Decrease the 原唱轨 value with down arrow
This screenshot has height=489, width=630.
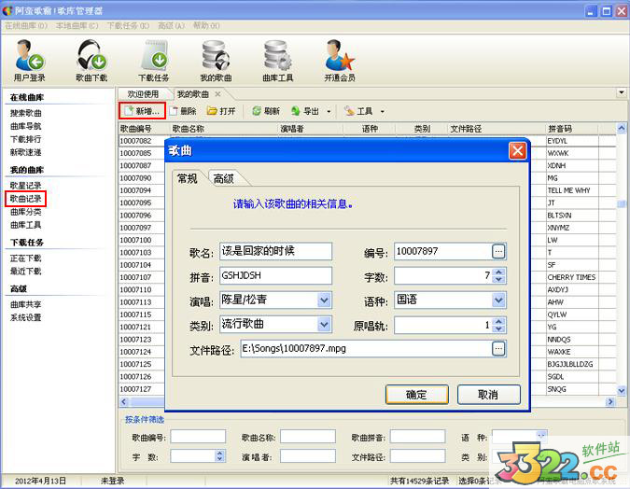[x=498, y=328]
